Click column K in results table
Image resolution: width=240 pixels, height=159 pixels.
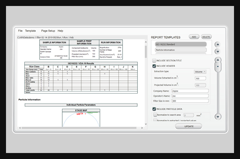(x=132, y=67)
